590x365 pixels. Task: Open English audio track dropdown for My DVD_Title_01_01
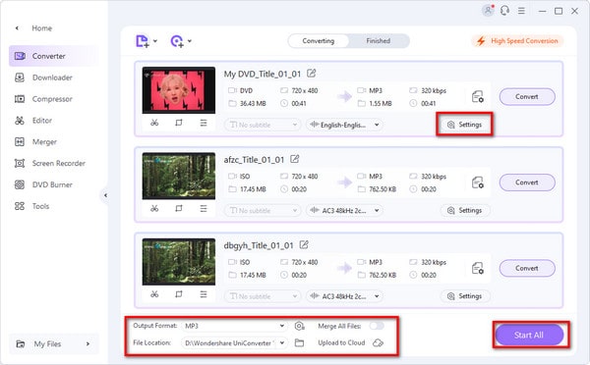pyautogui.click(x=344, y=125)
